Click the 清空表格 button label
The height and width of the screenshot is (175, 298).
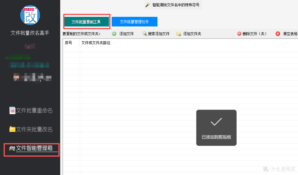click(x=290, y=34)
